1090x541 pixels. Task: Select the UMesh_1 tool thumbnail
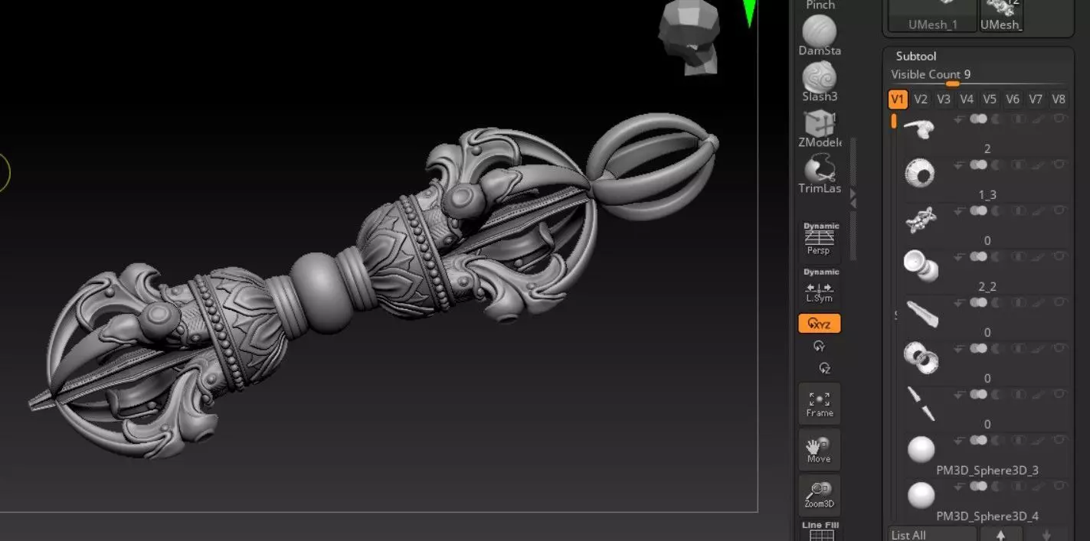tap(932, 15)
